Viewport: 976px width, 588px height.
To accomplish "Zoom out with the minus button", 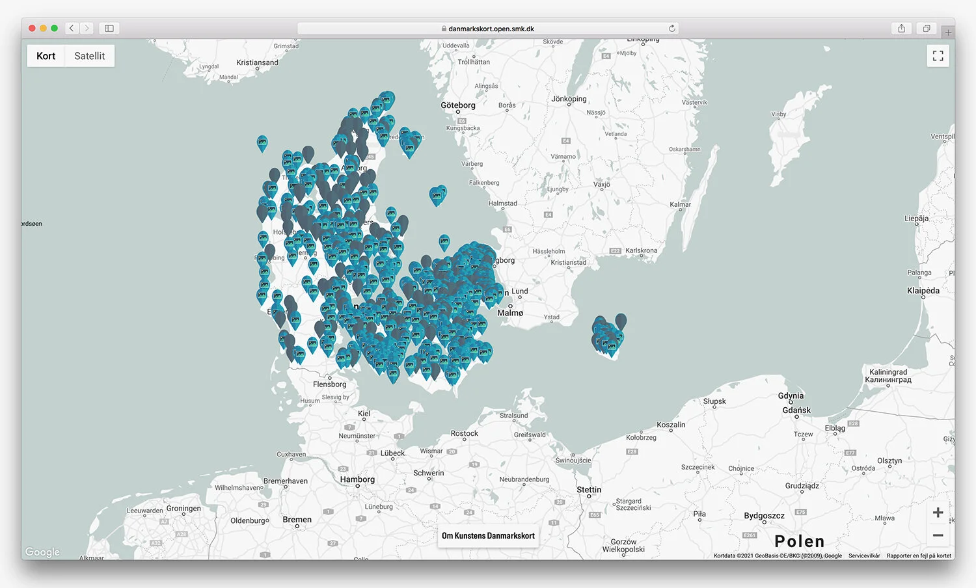I will tap(938, 535).
